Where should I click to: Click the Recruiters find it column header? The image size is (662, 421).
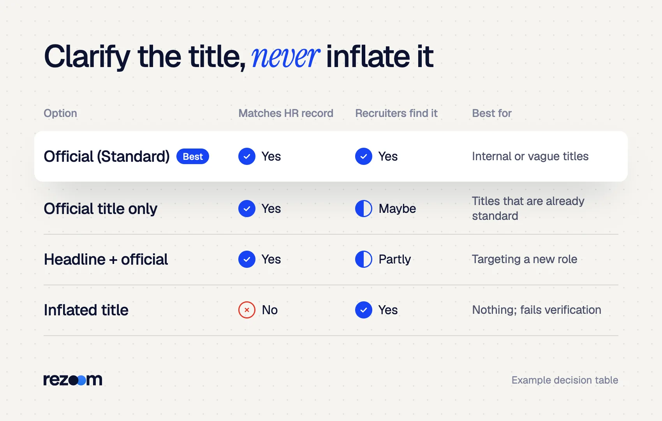click(396, 113)
